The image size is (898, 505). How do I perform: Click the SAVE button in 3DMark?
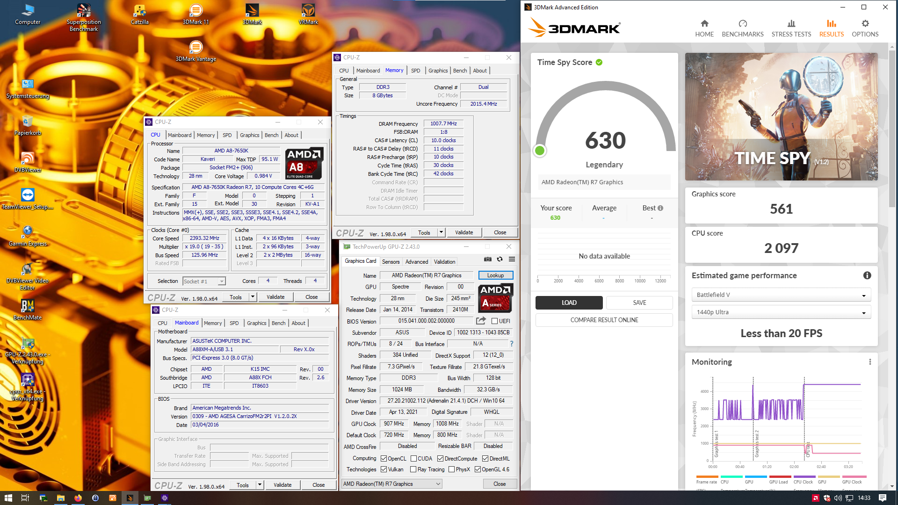click(639, 303)
